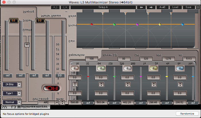This screenshot has width=201, height=118.
Task: Click the stepper arrows under the blue band
Action: [180, 84]
